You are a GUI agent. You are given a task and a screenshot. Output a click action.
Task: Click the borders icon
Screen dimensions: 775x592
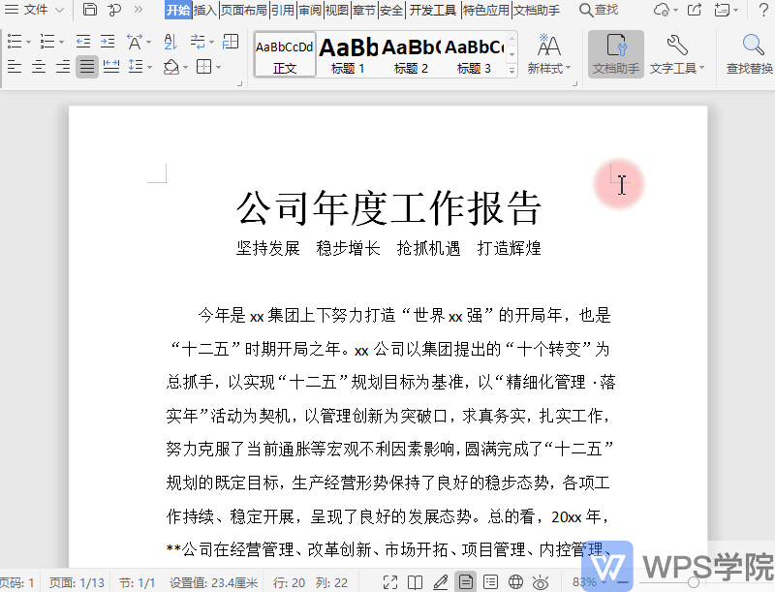[x=203, y=66]
